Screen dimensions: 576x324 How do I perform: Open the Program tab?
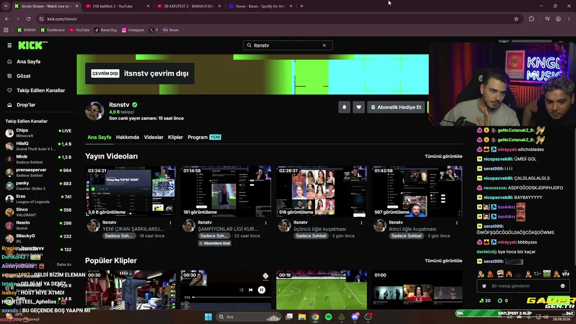(x=204, y=137)
